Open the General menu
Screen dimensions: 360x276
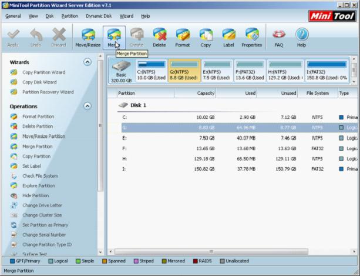click(13, 16)
